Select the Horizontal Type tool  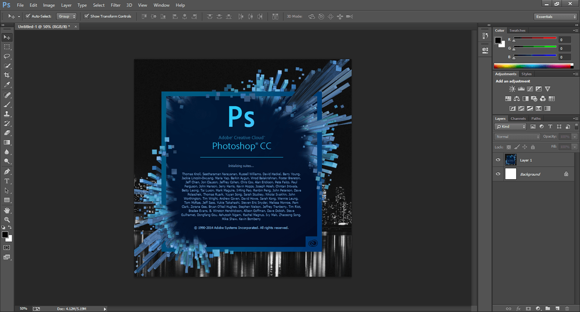[6, 181]
